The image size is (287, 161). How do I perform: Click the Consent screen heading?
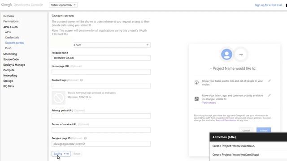coord(63,16)
